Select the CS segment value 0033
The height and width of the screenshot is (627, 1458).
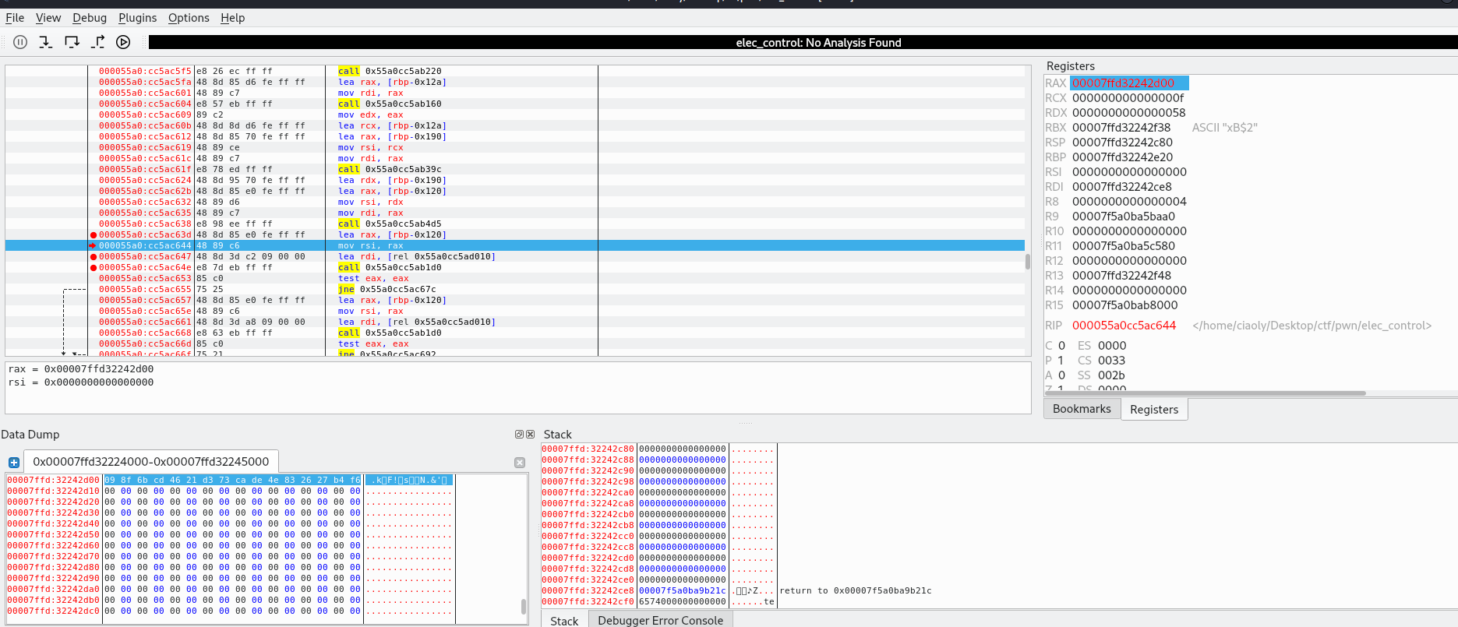1111,360
